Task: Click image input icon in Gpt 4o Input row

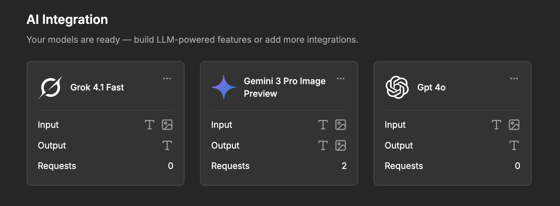Action: click(x=514, y=125)
